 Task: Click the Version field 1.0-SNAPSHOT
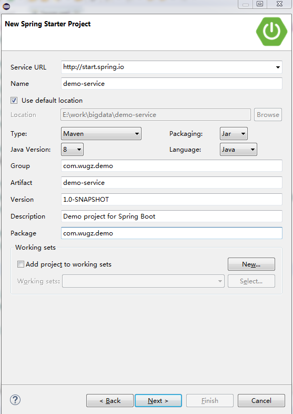click(171, 199)
